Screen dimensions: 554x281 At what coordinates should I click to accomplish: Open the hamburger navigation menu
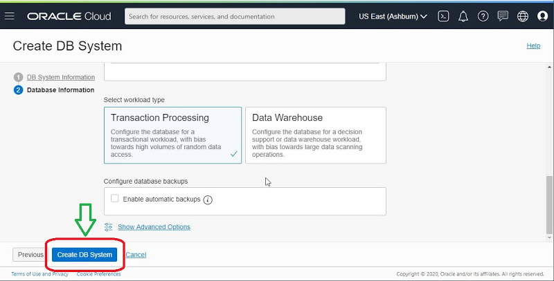[x=10, y=15]
